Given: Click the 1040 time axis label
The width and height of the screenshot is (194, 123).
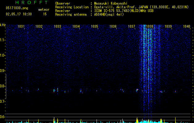Looking at the screenshot, I should [x=187, y=26].
